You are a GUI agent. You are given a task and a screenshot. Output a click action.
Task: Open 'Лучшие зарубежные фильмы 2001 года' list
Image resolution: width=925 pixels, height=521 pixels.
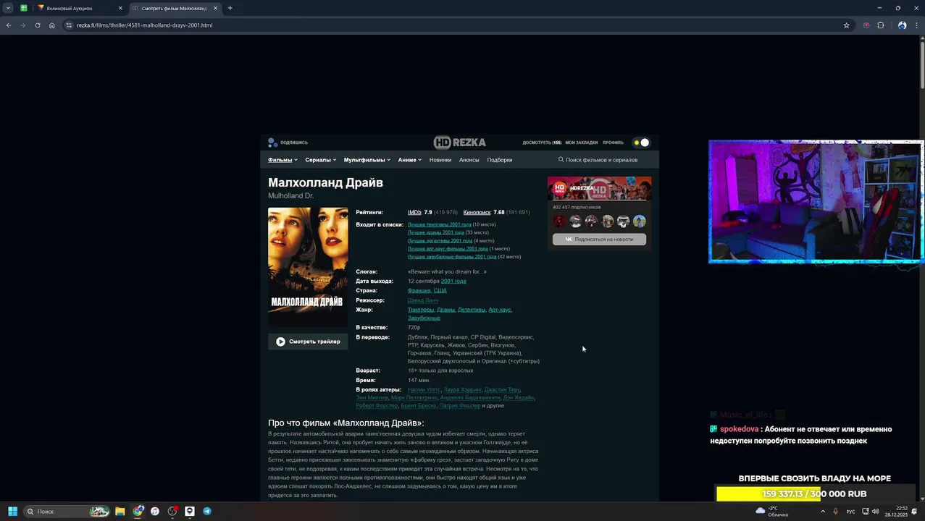tap(452, 257)
